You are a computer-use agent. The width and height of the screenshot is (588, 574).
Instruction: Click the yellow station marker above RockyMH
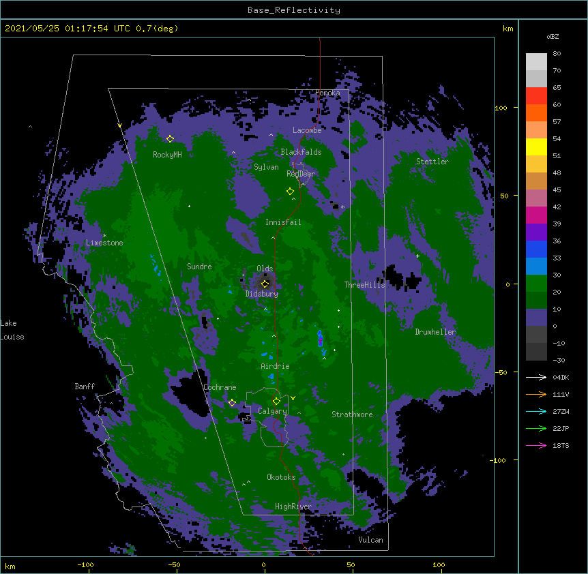pyautogui.click(x=170, y=138)
